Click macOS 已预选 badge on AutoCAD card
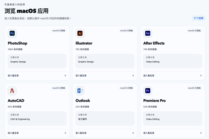 point(59,88)
